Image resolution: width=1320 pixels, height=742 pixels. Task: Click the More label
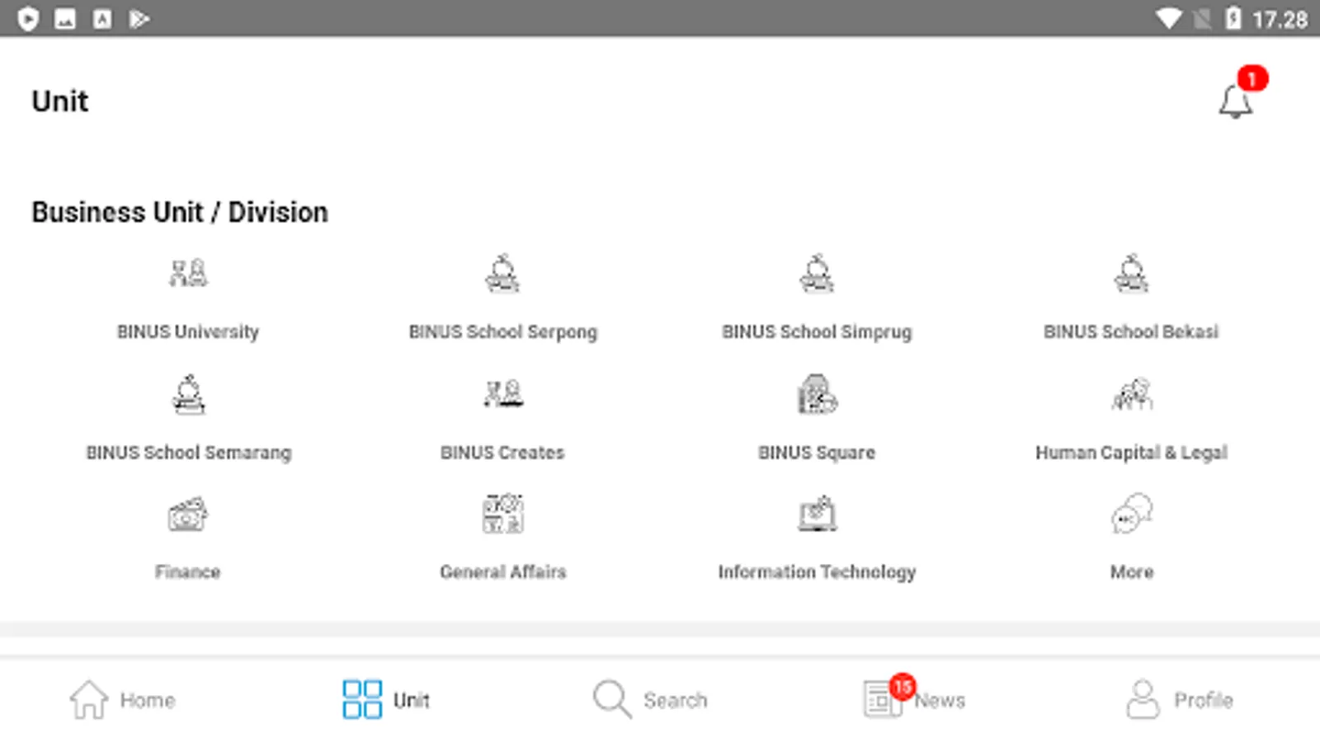click(1131, 572)
